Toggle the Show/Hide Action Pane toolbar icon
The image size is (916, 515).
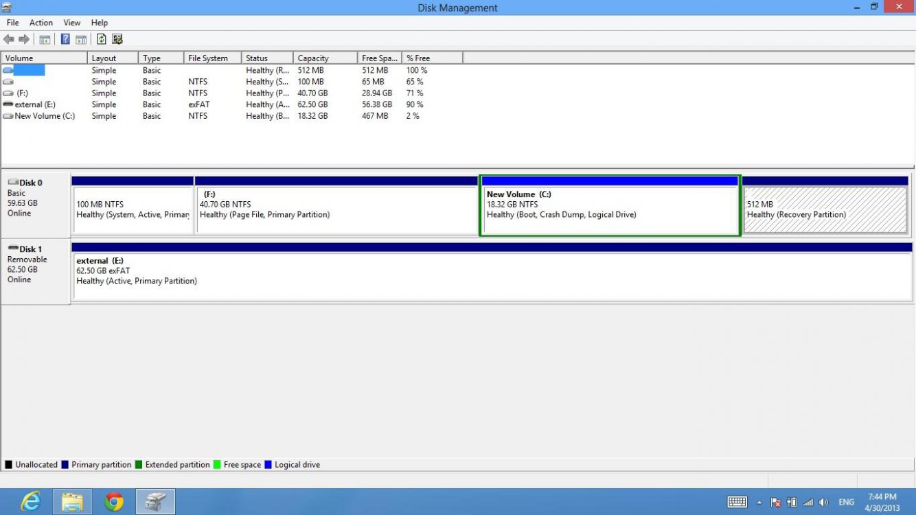coord(81,39)
